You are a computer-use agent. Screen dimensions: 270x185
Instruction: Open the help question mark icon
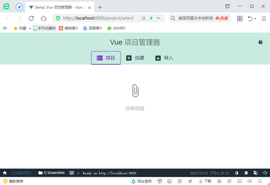point(260,42)
